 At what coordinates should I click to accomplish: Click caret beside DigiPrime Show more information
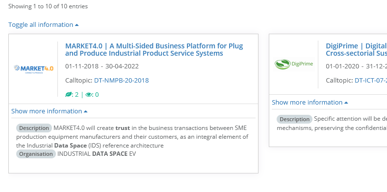pyautogui.click(x=346, y=103)
